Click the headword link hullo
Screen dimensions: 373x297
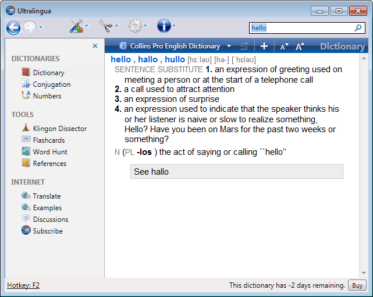tap(175, 59)
